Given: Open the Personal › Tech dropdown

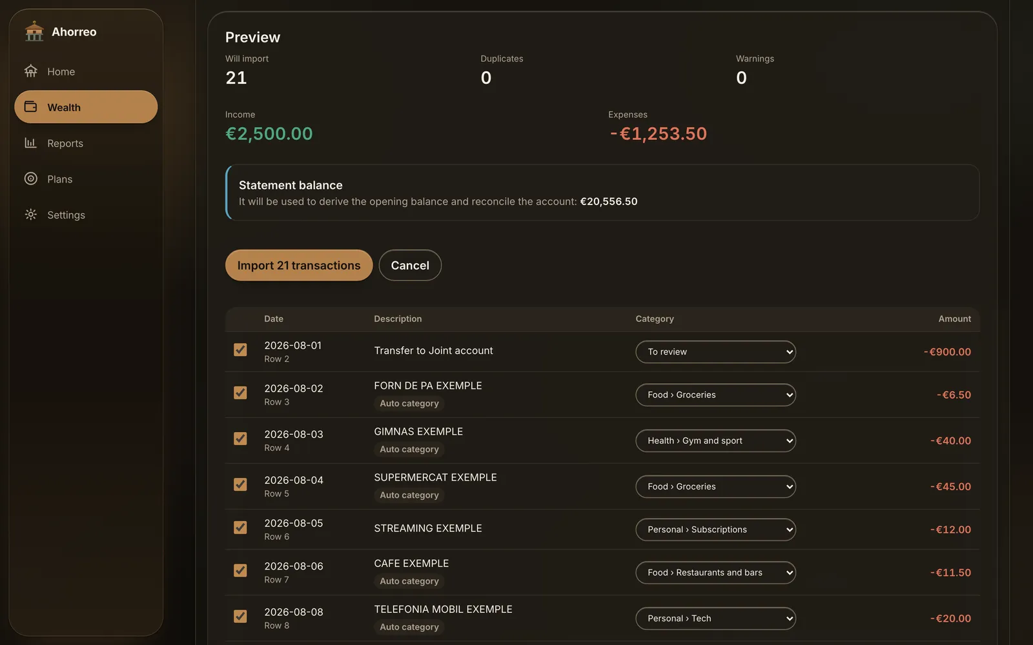Looking at the screenshot, I should [715, 619].
